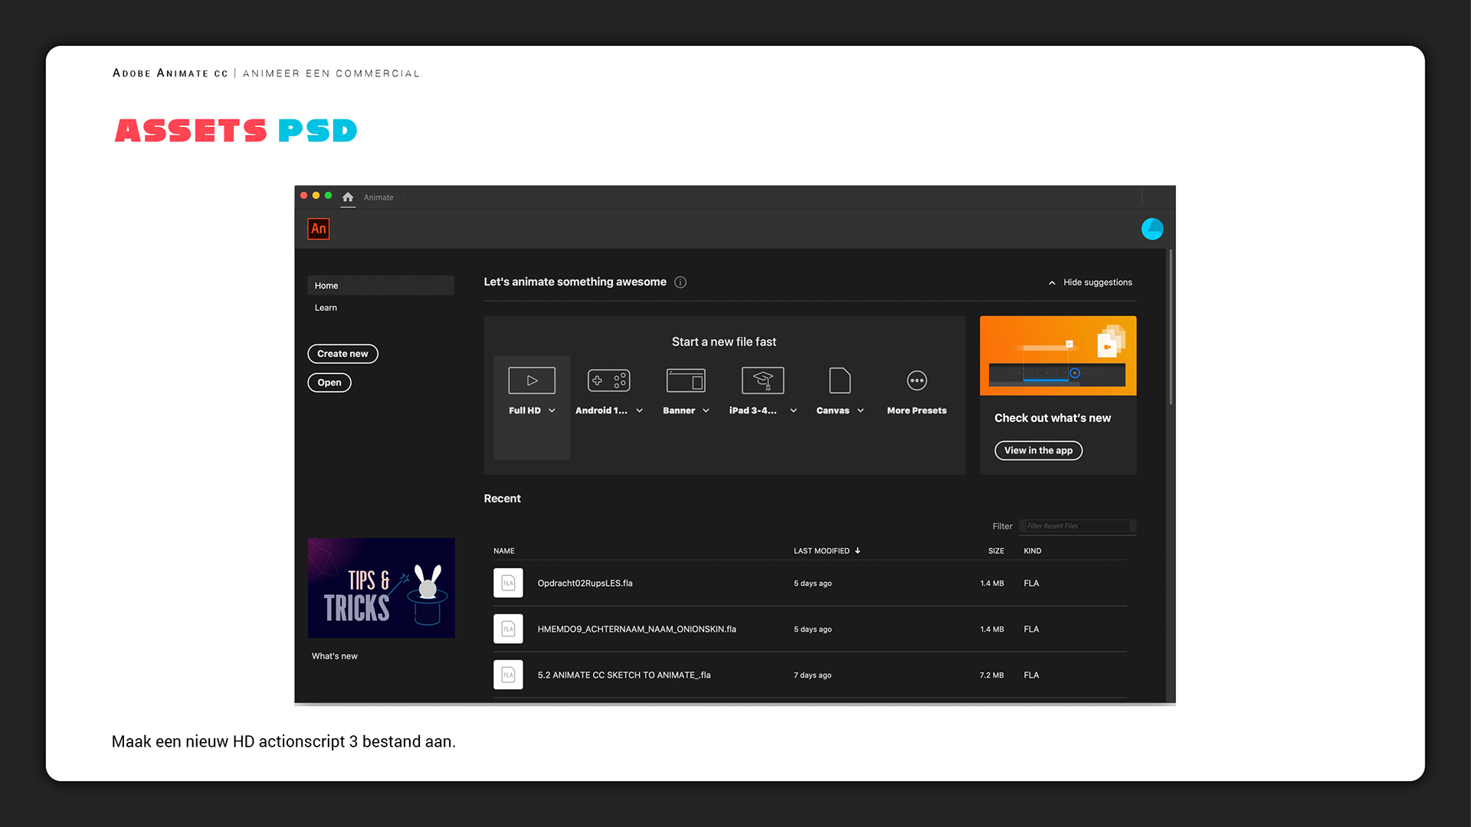The height and width of the screenshot is (827, 1471).
Task: Click the info icon beside the heading
Action: tap(680, 283)
